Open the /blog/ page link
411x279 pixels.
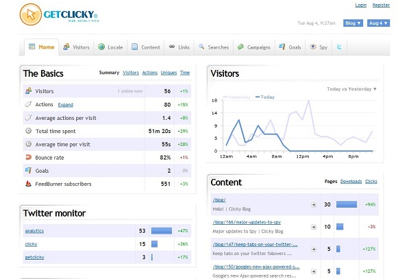pos(219,199)
